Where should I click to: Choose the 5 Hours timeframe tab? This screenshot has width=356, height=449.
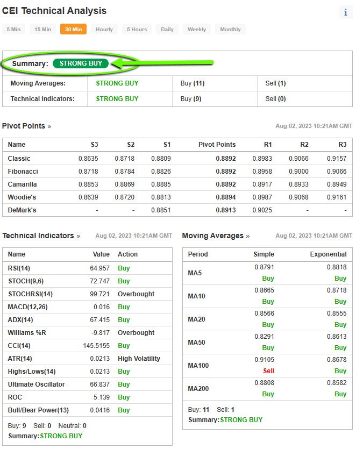(x=137, y=30)
